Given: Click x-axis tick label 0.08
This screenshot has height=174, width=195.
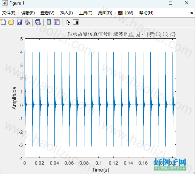Looking at the screenshot, I should pyautogui.click(x=84, y=163).
